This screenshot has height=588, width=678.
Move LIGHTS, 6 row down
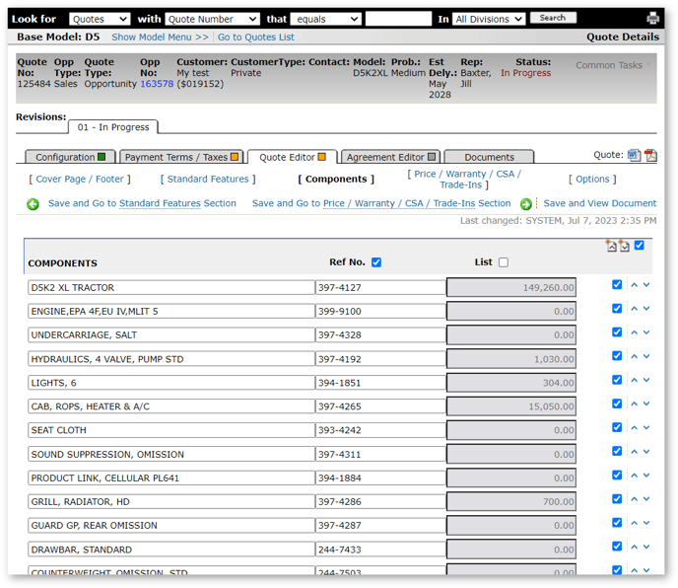point(646,381)
